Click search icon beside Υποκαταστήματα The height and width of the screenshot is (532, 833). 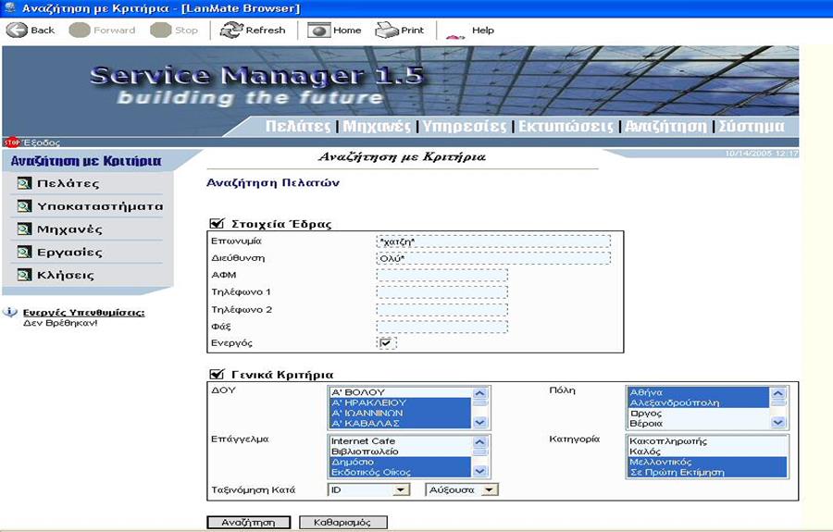click(24, 206)
